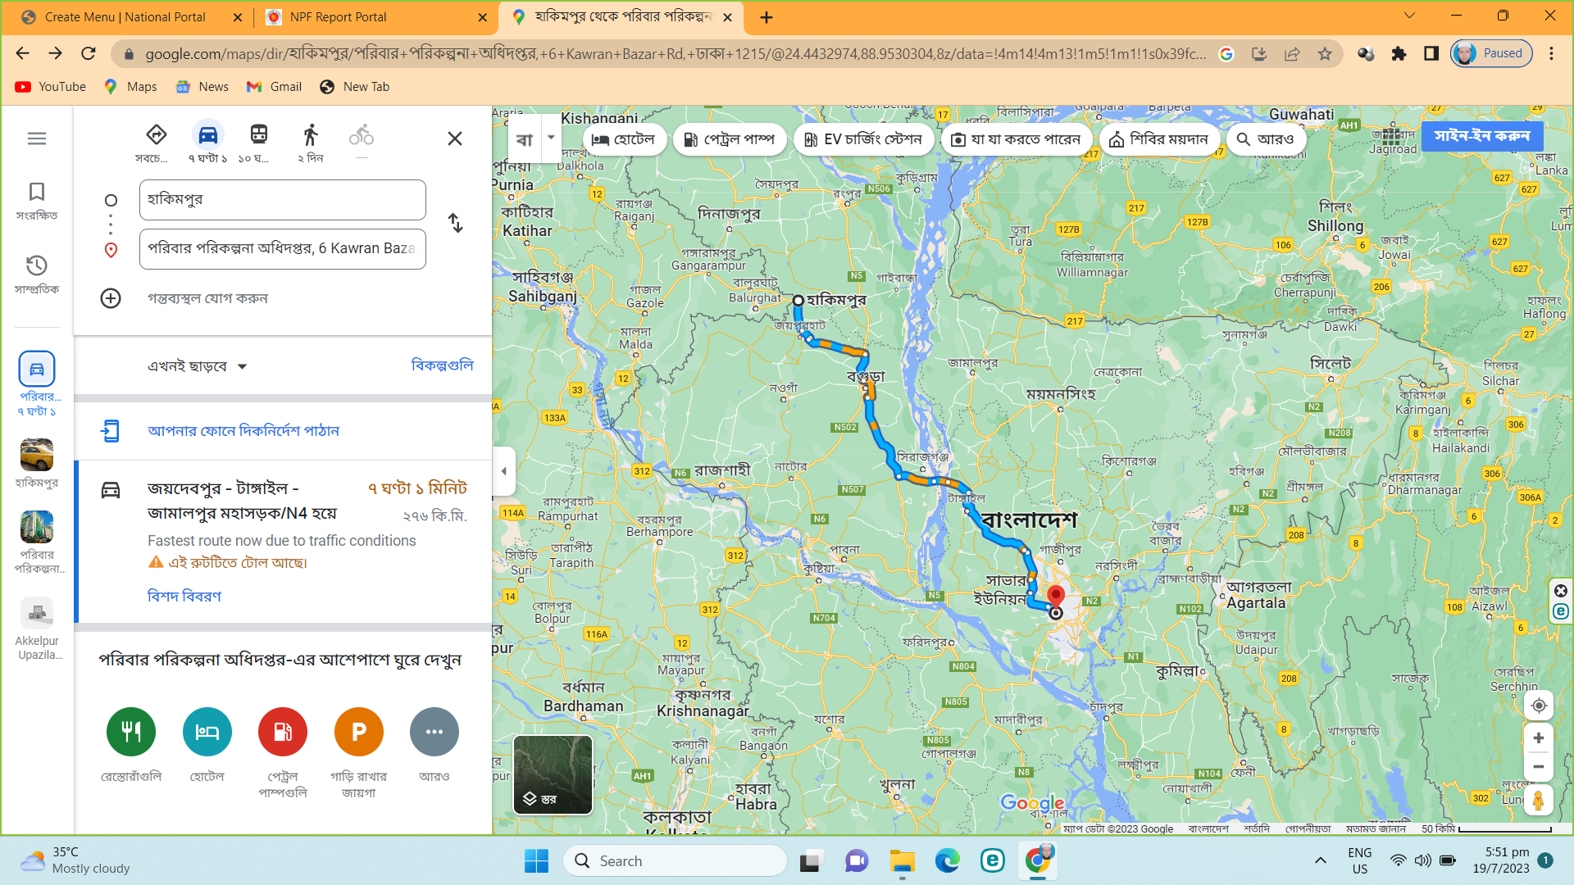Collapse the side panel arrow
1574x885 pixels.
503,471
